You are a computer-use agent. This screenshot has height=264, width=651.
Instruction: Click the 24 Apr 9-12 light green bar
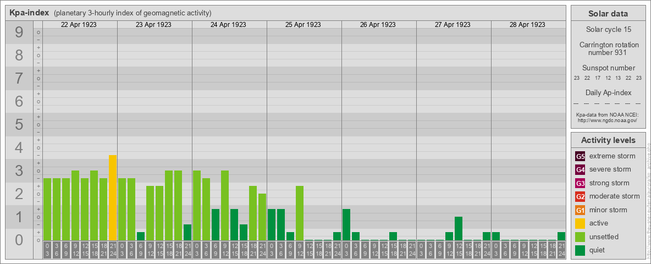click(x=225, y=206)
